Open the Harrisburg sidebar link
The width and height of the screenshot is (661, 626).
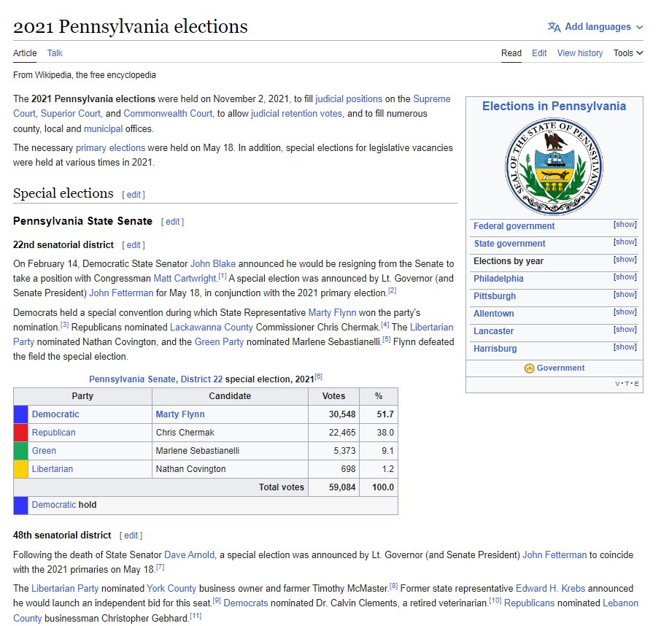(495, 349)
